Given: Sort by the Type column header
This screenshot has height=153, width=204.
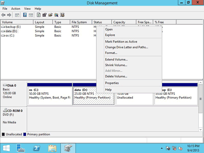Looking at the screenshot, I should pyautogui.click(x=61, y=22).
